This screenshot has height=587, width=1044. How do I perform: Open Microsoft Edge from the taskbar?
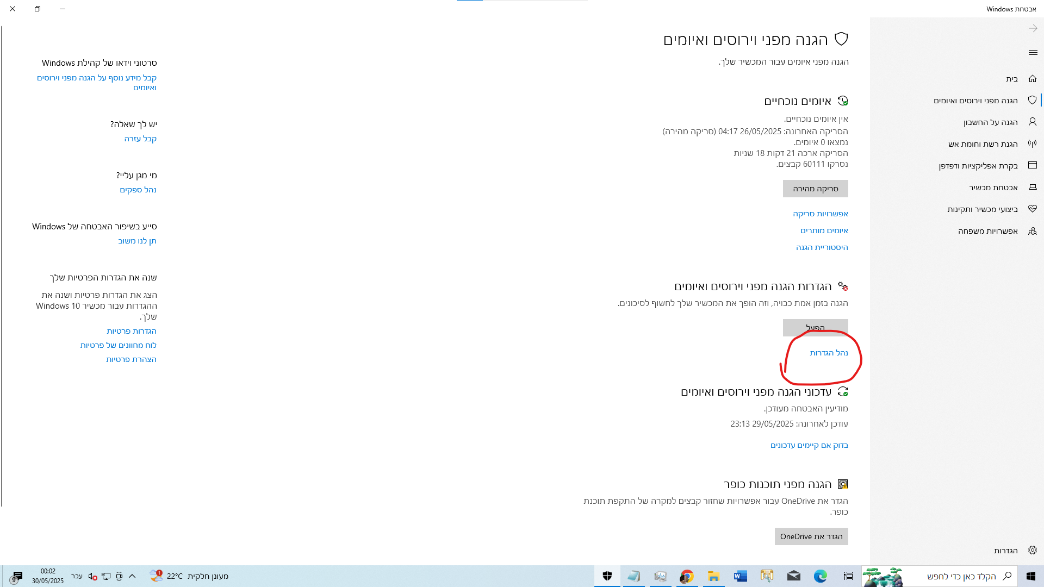820,576
